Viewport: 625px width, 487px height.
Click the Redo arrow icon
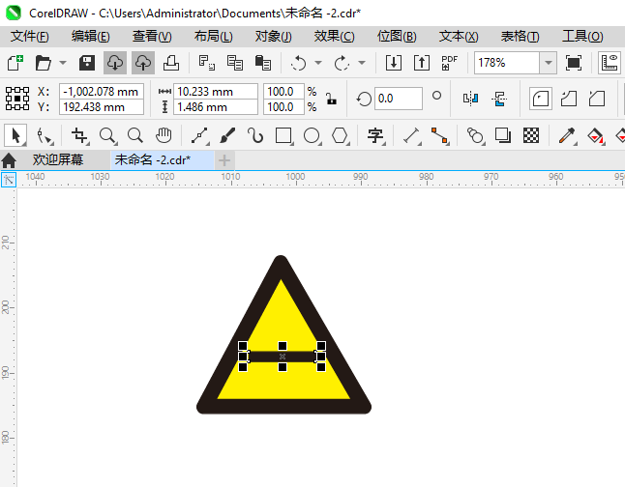(342, 63)
